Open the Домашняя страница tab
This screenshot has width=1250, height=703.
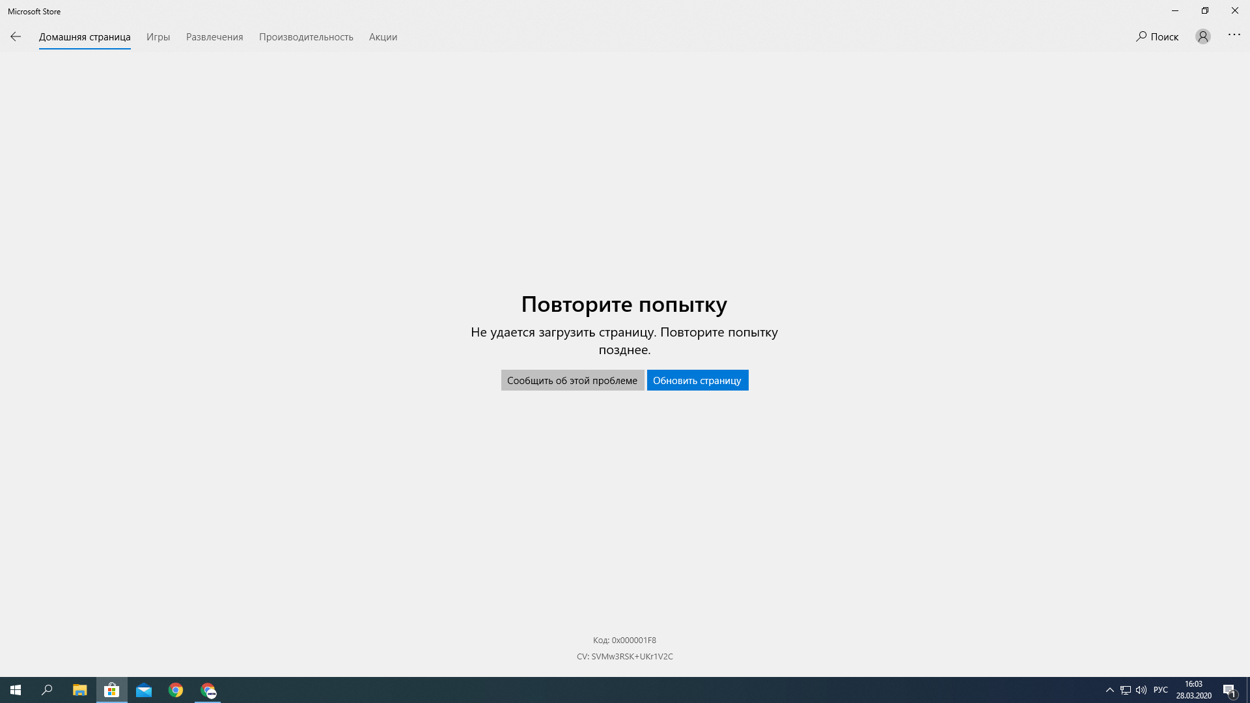point(85,37)
